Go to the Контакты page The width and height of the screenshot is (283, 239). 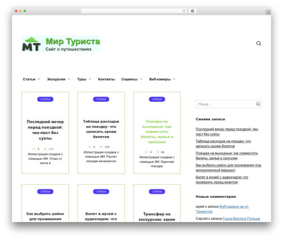(106, 79)
